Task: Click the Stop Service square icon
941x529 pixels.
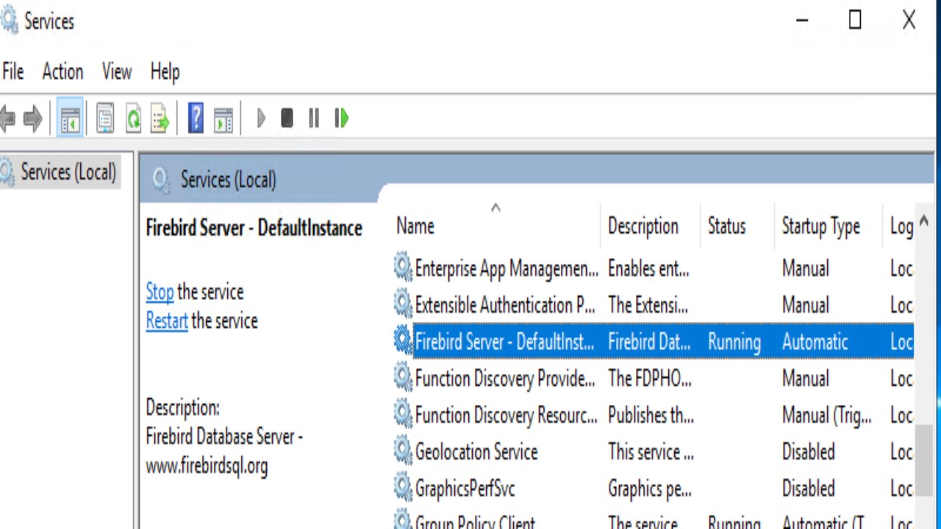Action: pyautogui.click(x=287, y=118)
